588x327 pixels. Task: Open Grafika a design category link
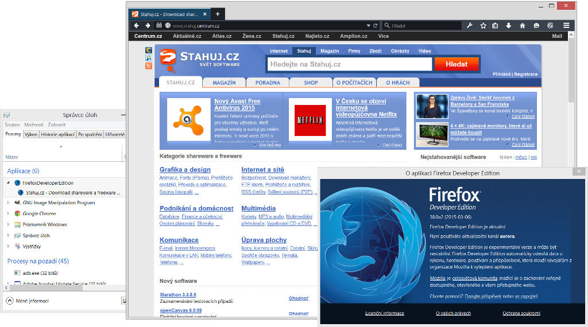[185, 170]
